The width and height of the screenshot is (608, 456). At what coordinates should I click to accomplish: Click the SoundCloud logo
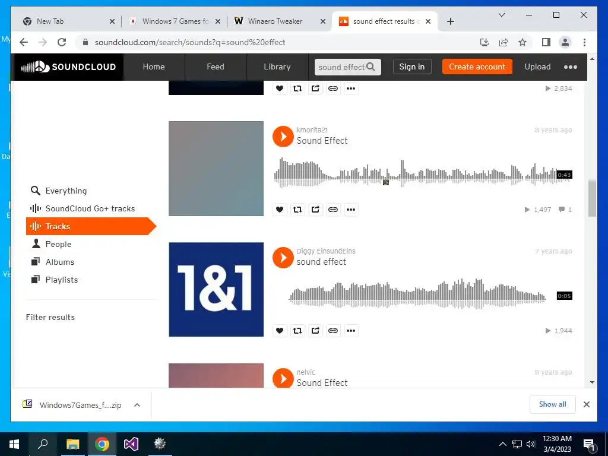[68, 66]
